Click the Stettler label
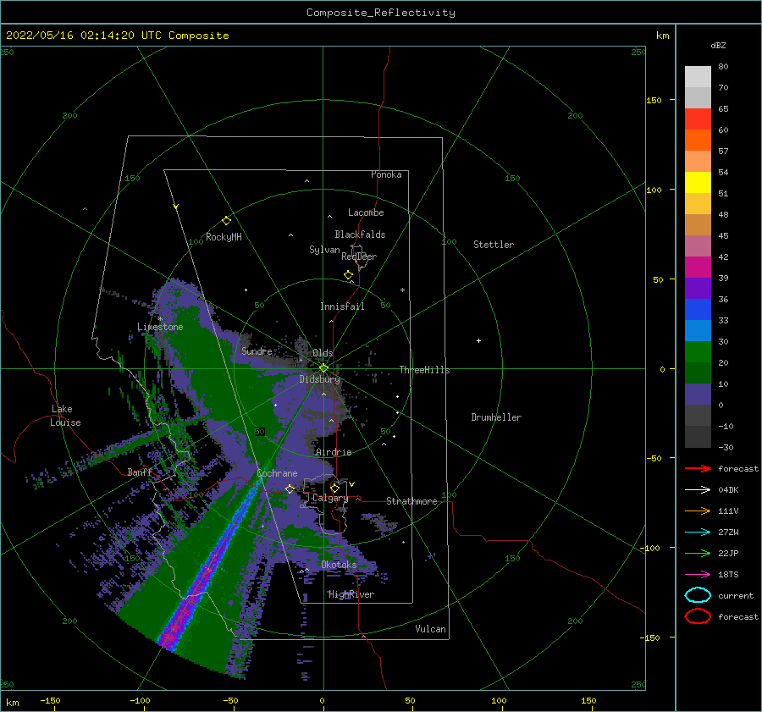 pyautogui.click(x=494, y=245)
